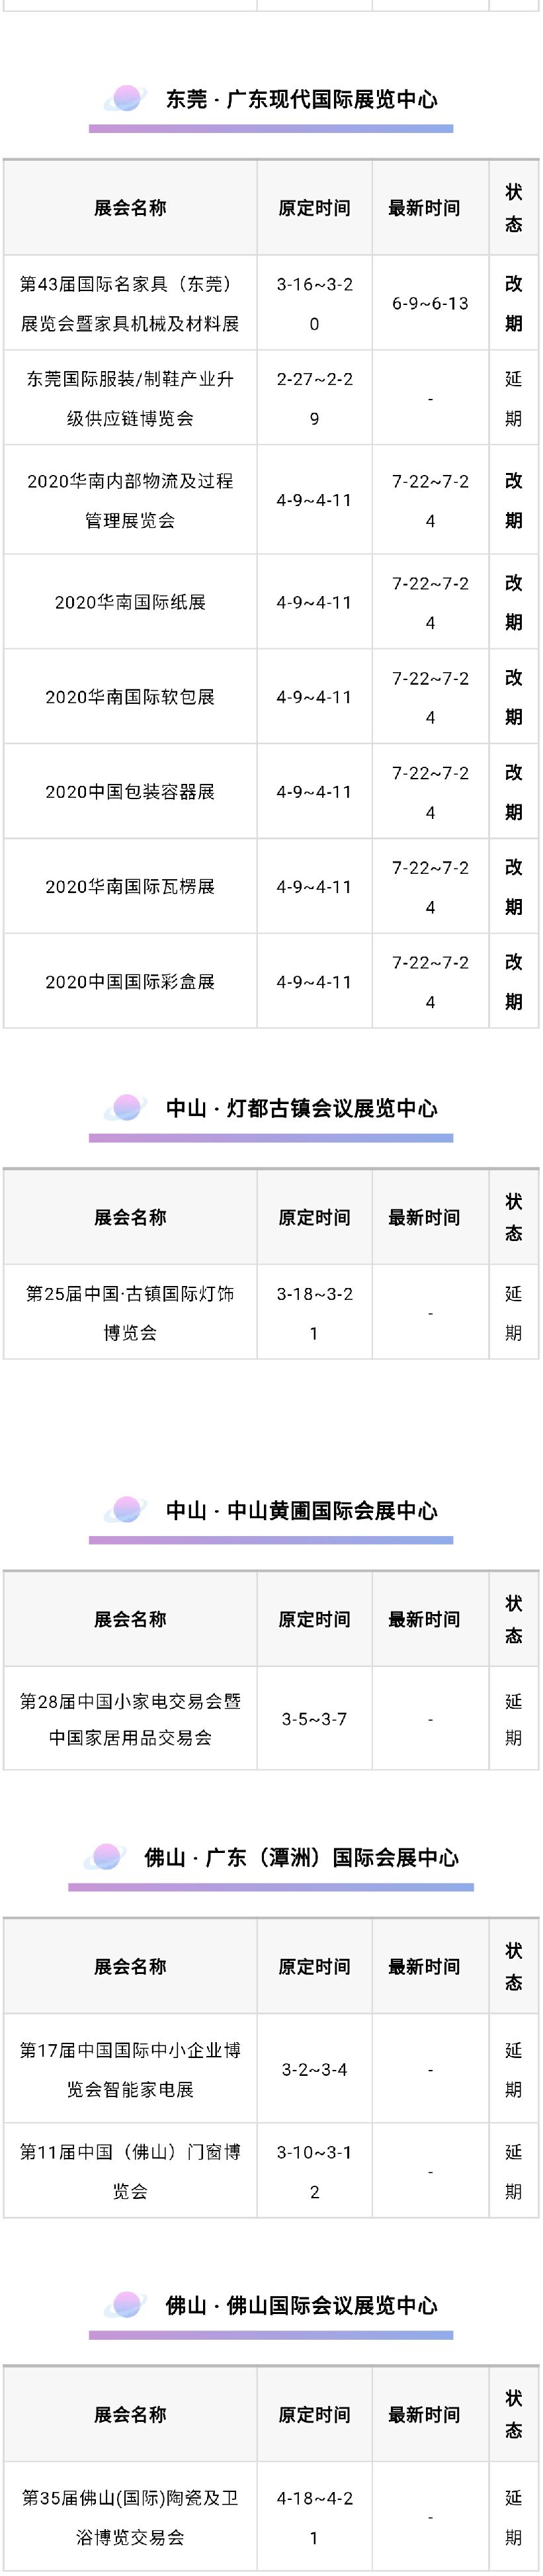Screen dimensions: 543x2576
Task: Select 第35届佛山(国际)陶瓷及卫浴博览交易会 cell
Action: tap(130, 2517)
